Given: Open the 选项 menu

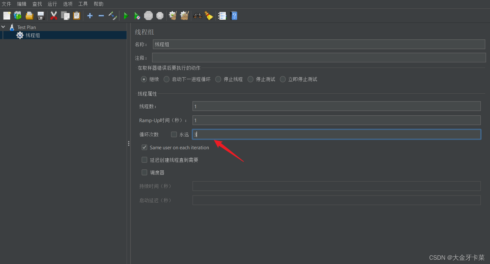Looking at the screenshot, I should [x=68, y=4].
